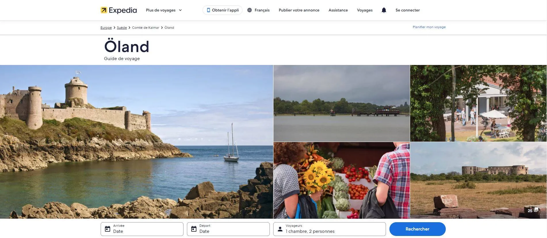Open the 25-photo gallery icon

tap(536, 210)
